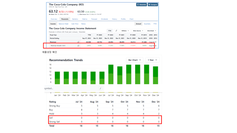Viewport: 237px width, 133px height.
Task: Click the Recommendation Trends heading
Action: pyautogui.click(x=66, y=60)
